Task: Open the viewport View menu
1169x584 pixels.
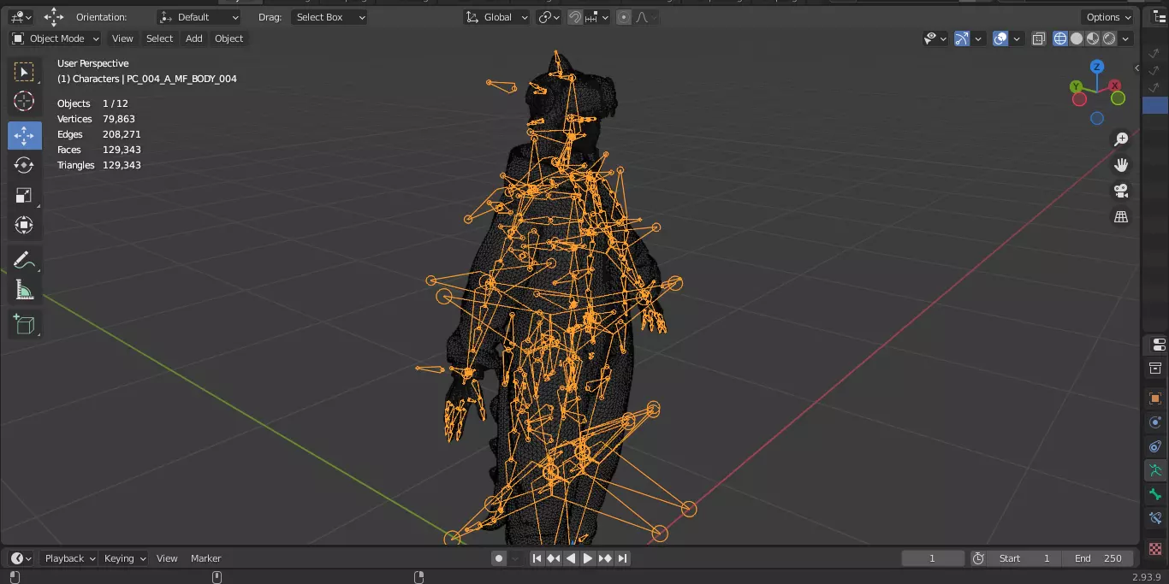Action: (122, 38)
